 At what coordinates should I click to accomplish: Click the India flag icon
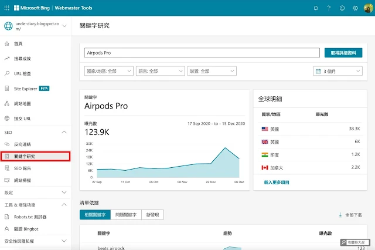click(265, 155)
